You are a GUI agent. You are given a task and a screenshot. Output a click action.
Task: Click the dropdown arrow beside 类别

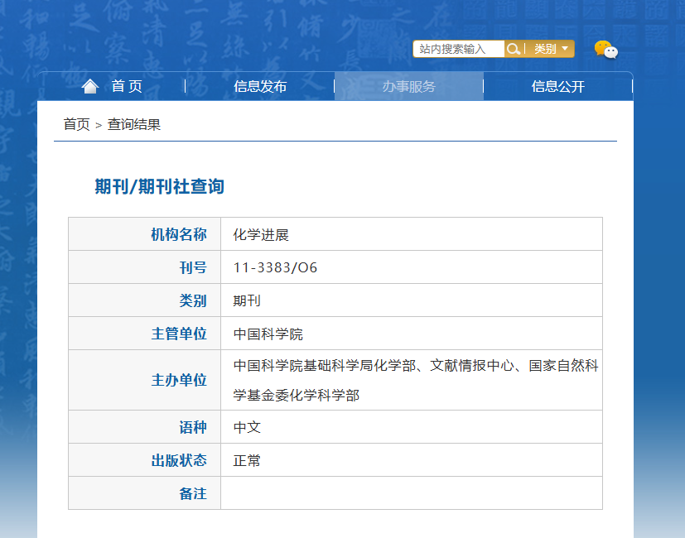coord(565,49)
